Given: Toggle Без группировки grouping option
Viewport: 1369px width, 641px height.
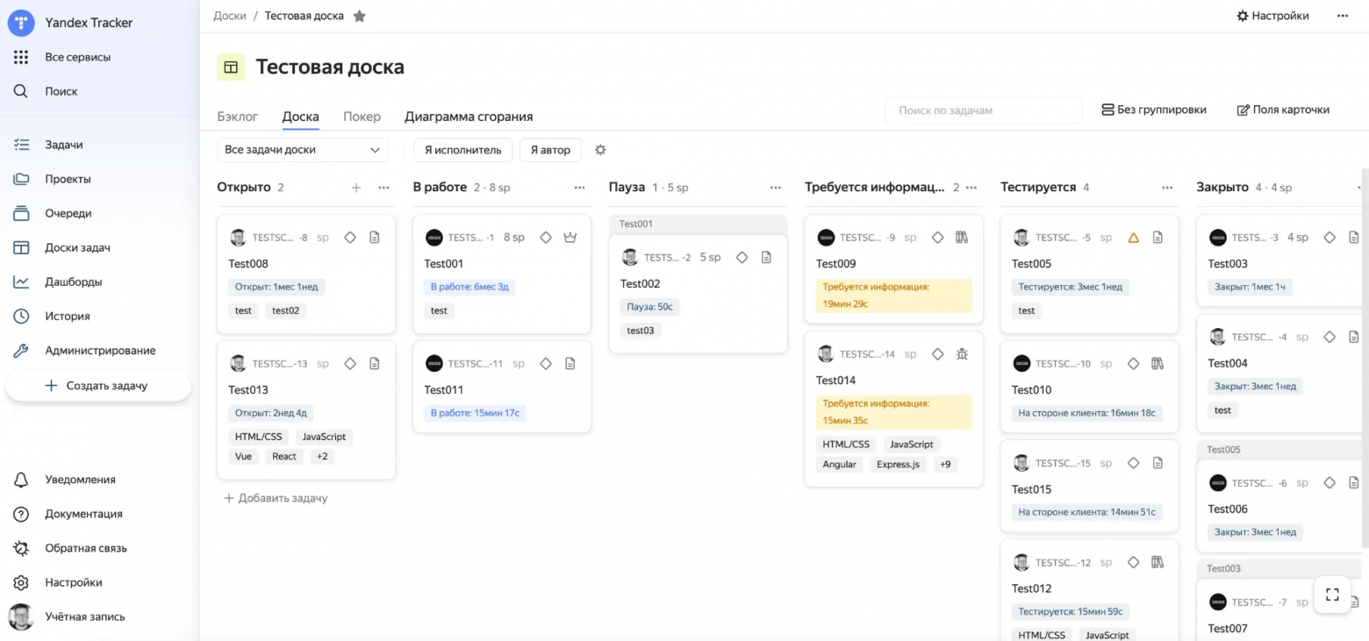Looking at the screenshot, I should pyautogui.click(x=1154, y=110).
